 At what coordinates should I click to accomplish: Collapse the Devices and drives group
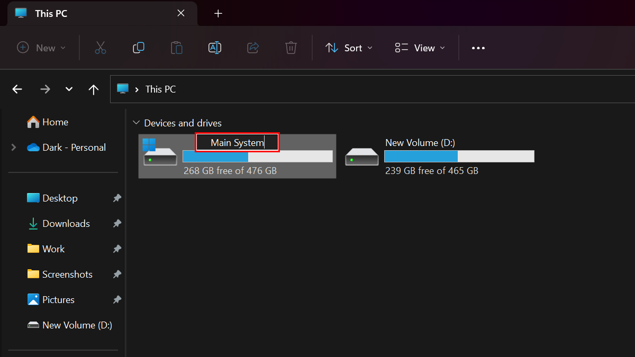pyautogui.click(x=137, y=123)
